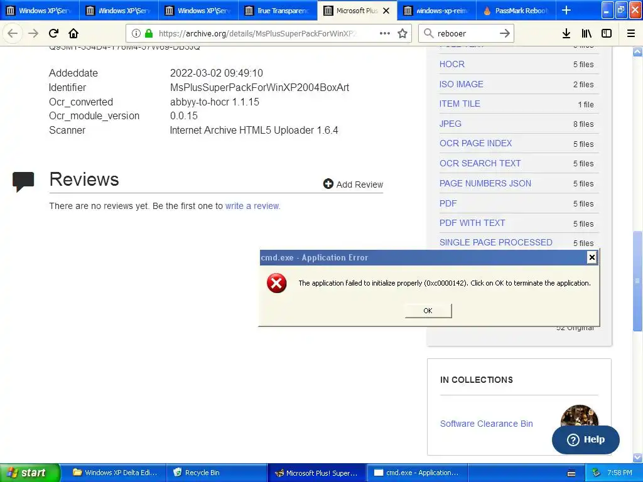Close the cmd.exe Application Error dialog
Screen dimensions: 643x482
(x=592, y=257)
